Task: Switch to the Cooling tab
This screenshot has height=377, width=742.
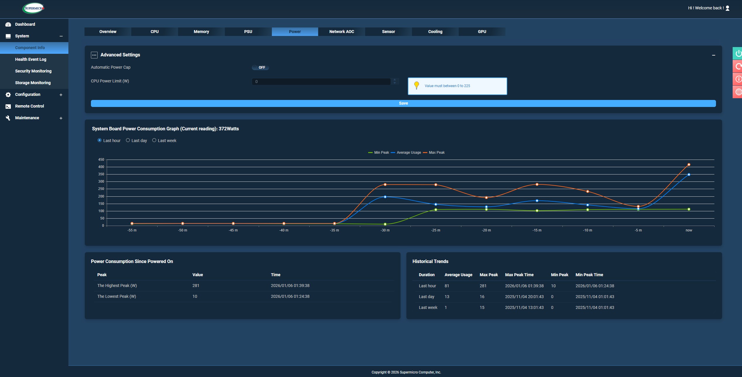Action: 435,32
